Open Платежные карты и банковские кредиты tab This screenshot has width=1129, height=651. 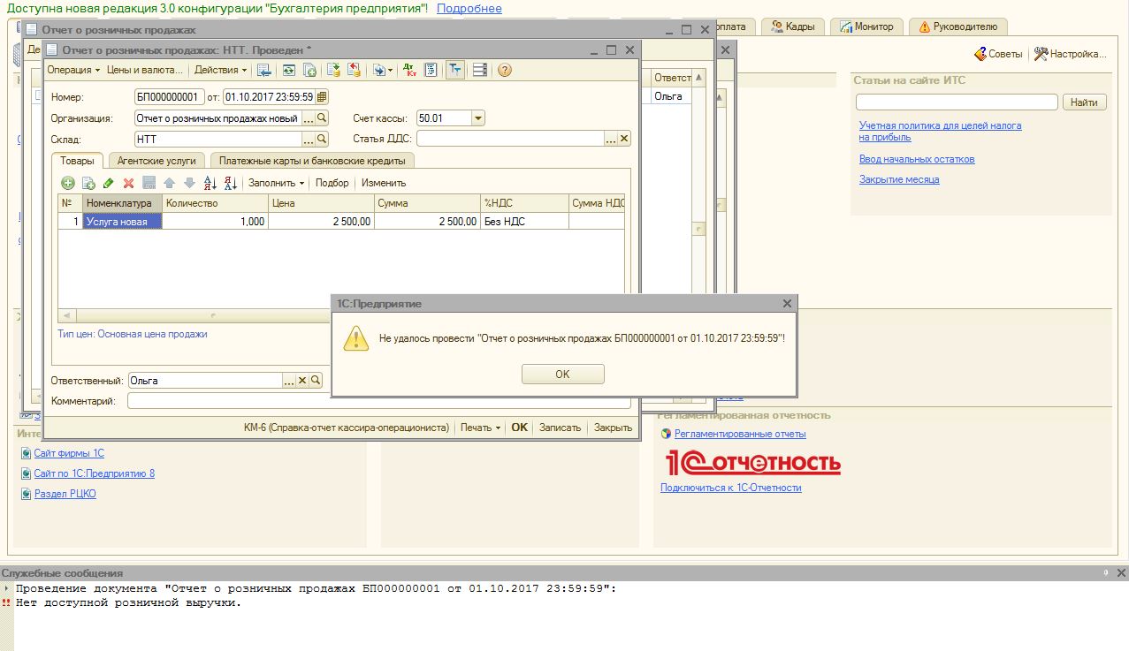312,161
